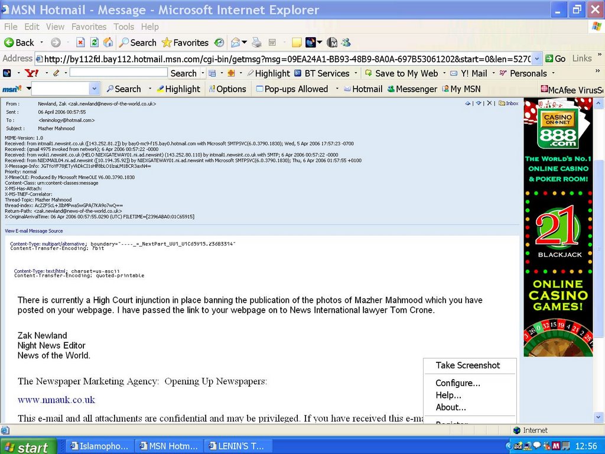
Task: Click the Yahoo Y! toolbar logo
Action: tap(32, 73)
